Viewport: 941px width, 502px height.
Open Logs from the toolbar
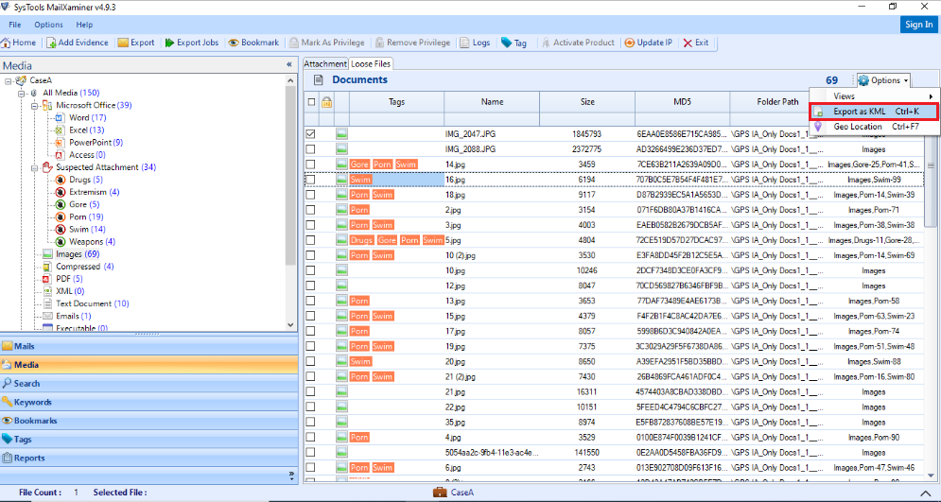[x=476, y=43]
